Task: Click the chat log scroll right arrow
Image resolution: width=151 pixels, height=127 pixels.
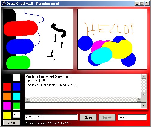Action: 139,100
